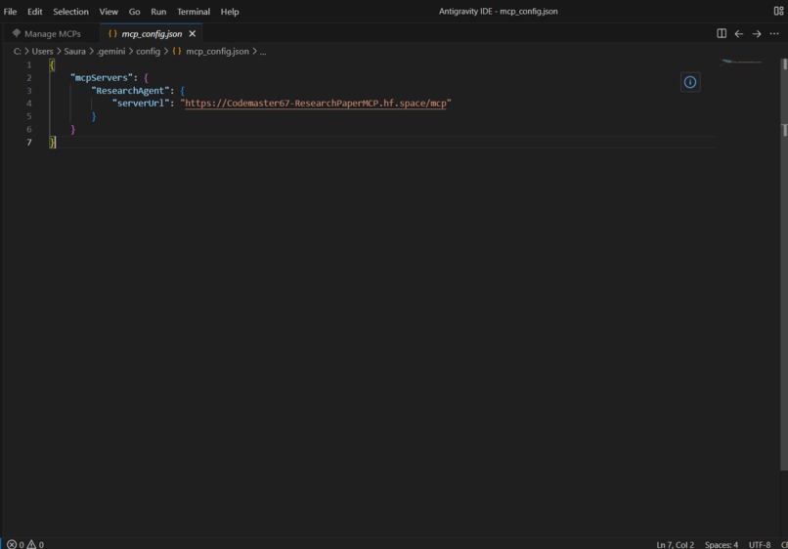788x549 pixels.
Task: Click line number 1 in the gutter
Action: [28, 64]
